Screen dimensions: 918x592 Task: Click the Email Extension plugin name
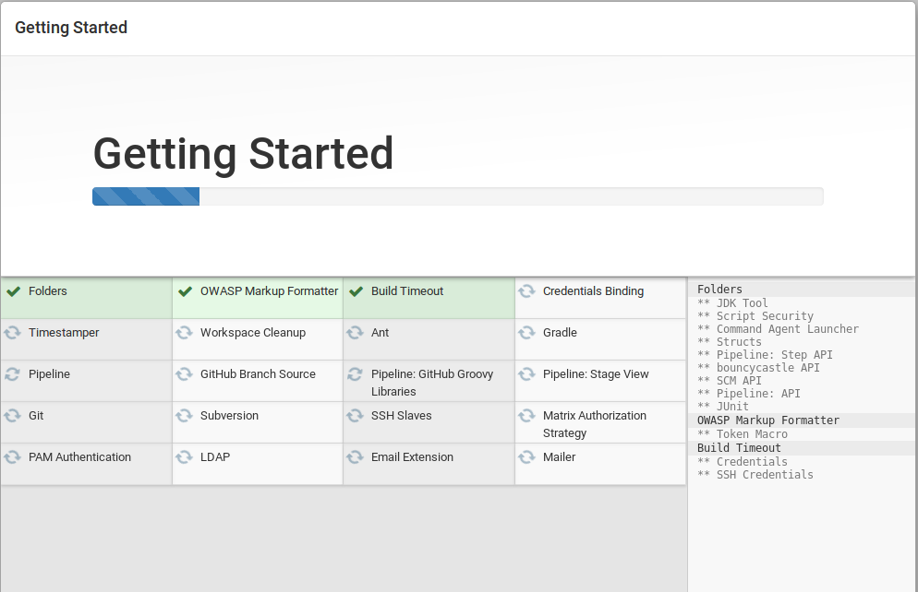(412, 457)
